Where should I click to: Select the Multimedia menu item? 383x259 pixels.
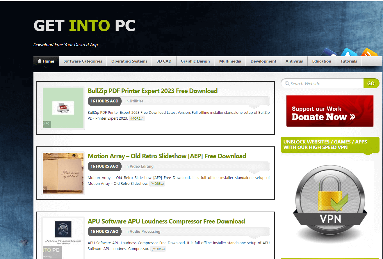coord(230,61)
